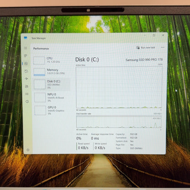The image size is (190, 190).
Task: Click the Write speed 0 KB/s value
Action: [100, 148]
